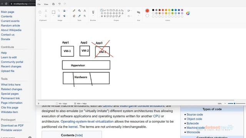
Task: Pick the yellow color swatch
Action: [x=169, y=10]
